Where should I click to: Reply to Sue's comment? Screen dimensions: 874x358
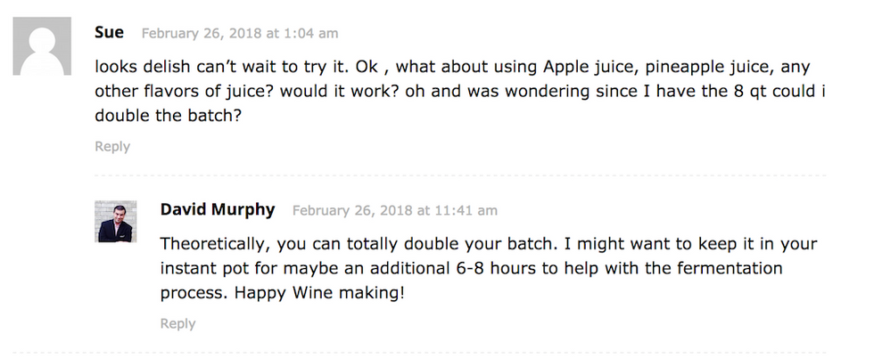[112, 146]
